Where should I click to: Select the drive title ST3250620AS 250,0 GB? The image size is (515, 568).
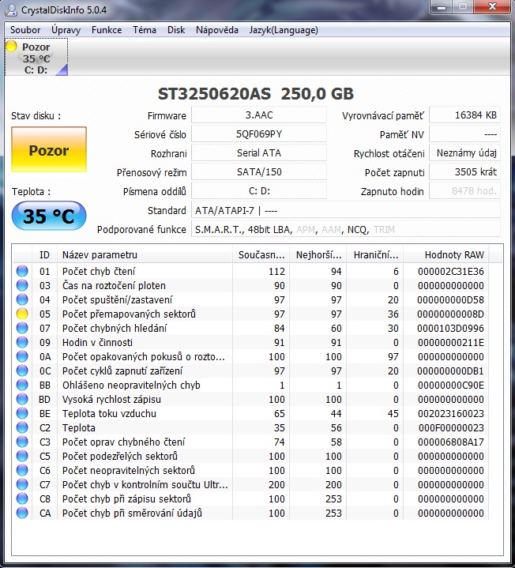256,94
